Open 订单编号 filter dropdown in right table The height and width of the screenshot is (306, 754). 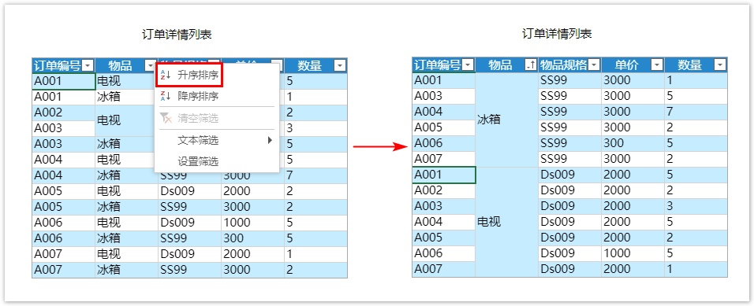pos(468,65)
